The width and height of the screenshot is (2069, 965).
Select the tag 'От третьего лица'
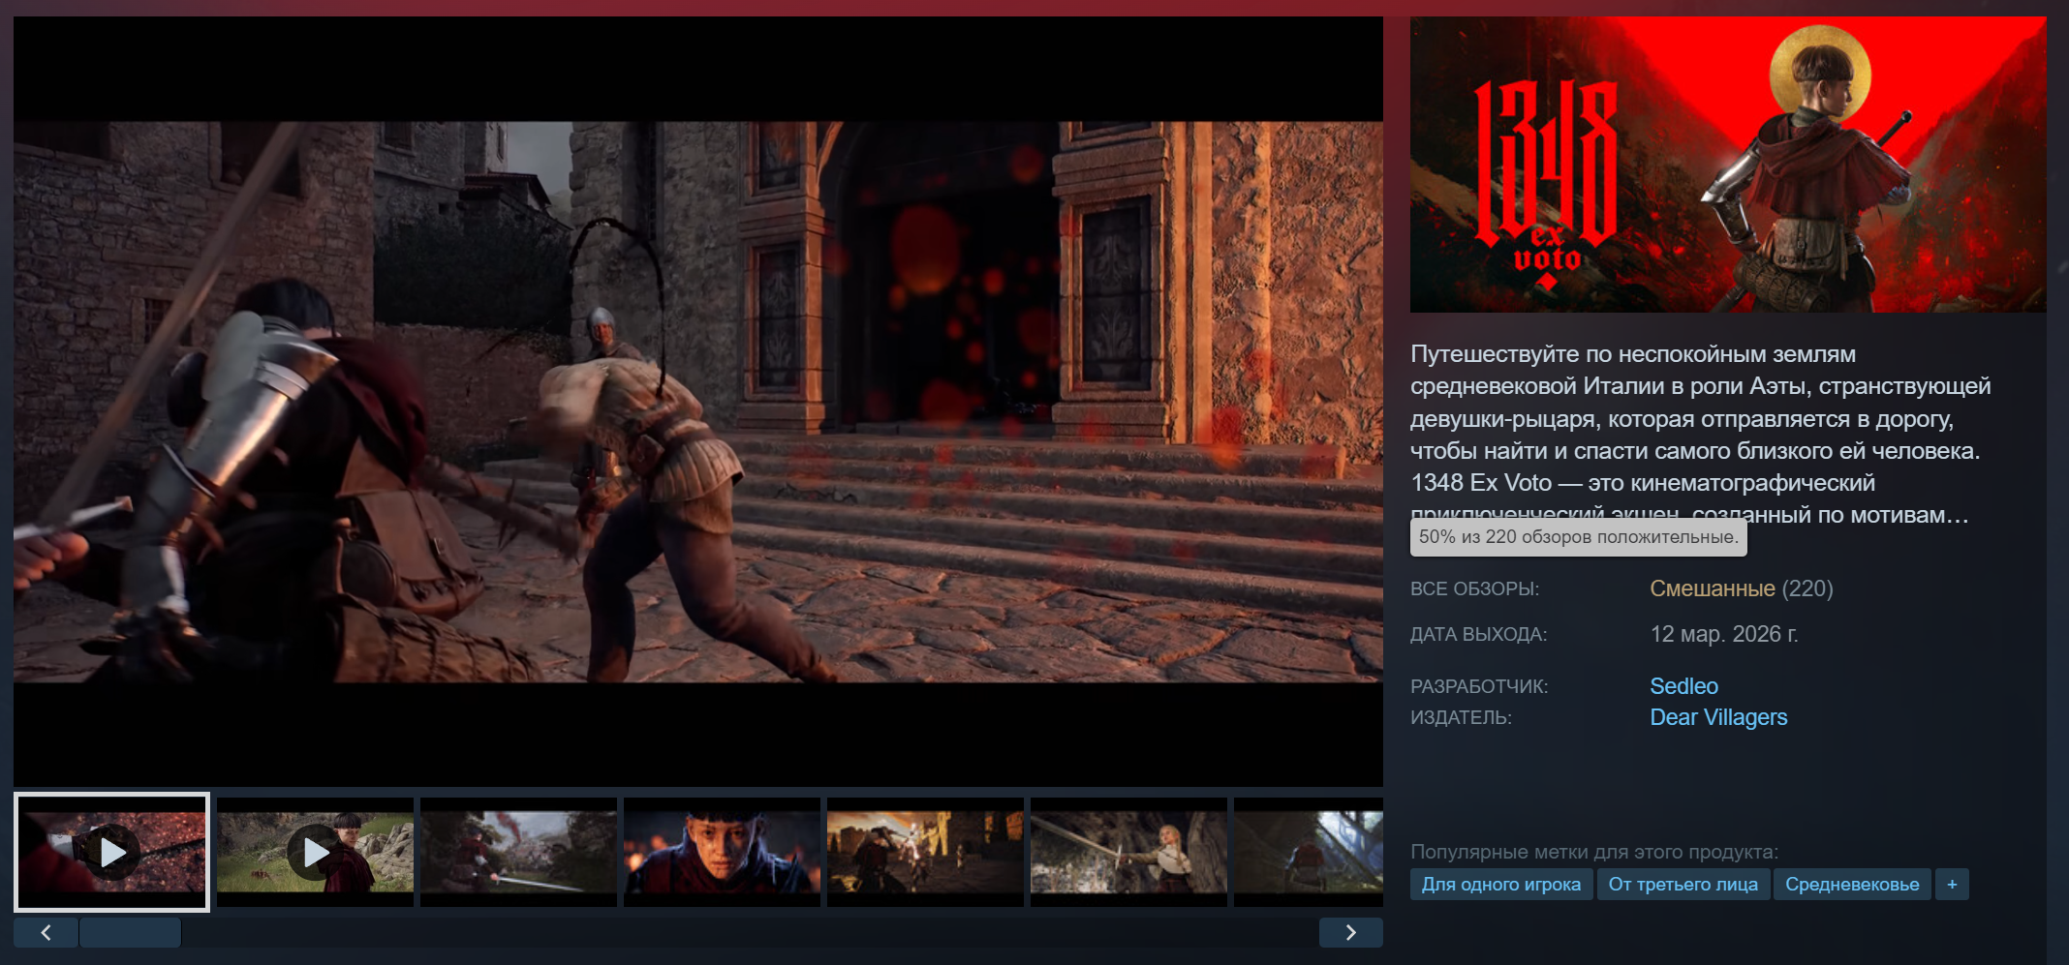pyautogui.click(x=1683, y=885)
